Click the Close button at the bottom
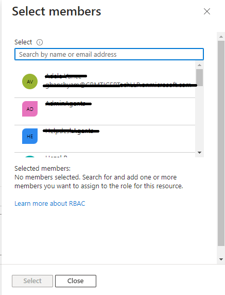 [76, 281]
